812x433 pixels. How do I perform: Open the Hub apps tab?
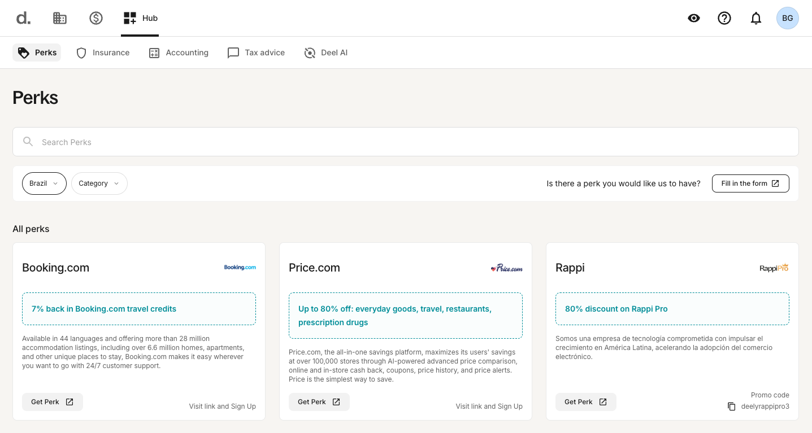click(140, 18)
